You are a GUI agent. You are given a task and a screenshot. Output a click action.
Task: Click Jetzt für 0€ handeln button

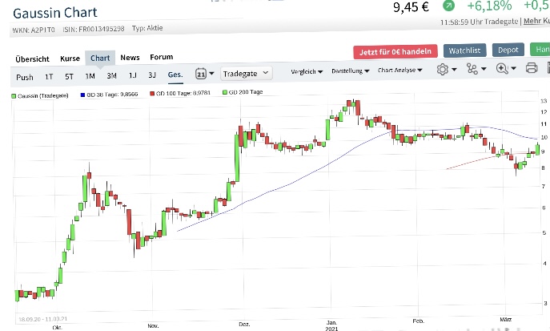tap(395, 51)
